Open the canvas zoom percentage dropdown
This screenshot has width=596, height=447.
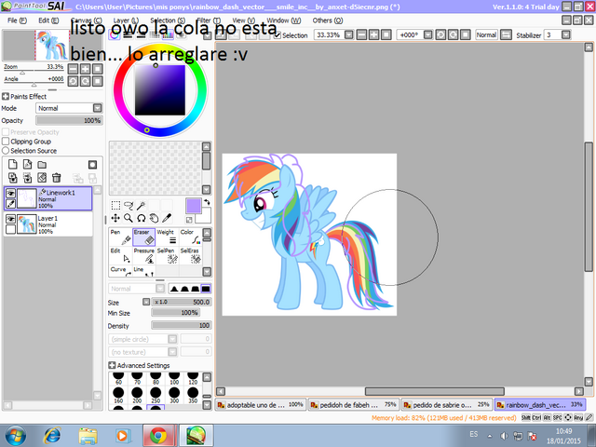click(x=349, y=35)
